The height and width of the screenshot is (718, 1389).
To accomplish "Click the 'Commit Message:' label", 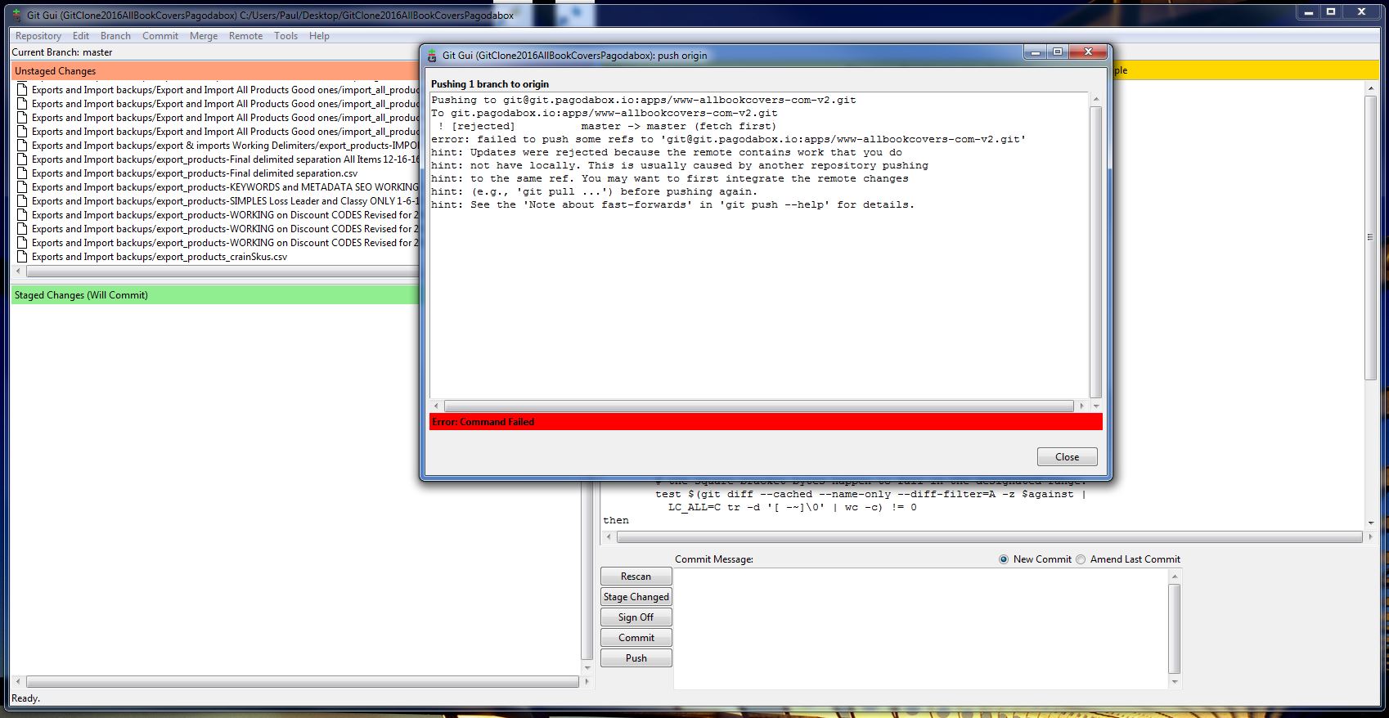I will coord(714,559).
